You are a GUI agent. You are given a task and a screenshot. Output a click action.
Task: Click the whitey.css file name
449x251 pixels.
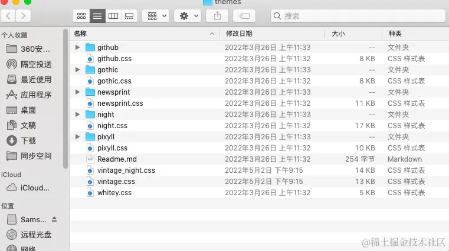[x=114, y=193]
